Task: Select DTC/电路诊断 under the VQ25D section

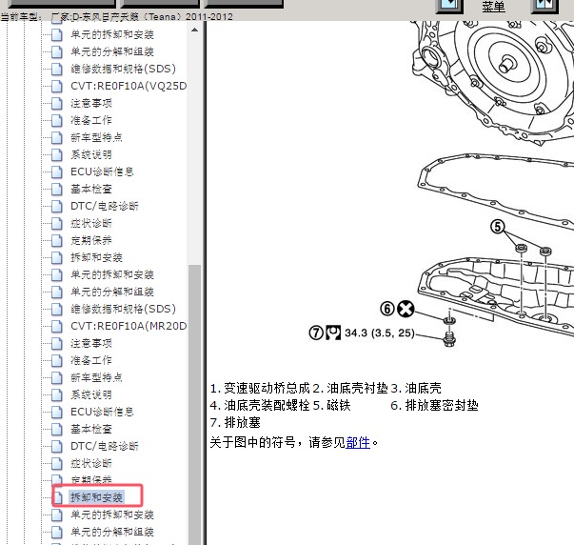Action: [105, 206]
